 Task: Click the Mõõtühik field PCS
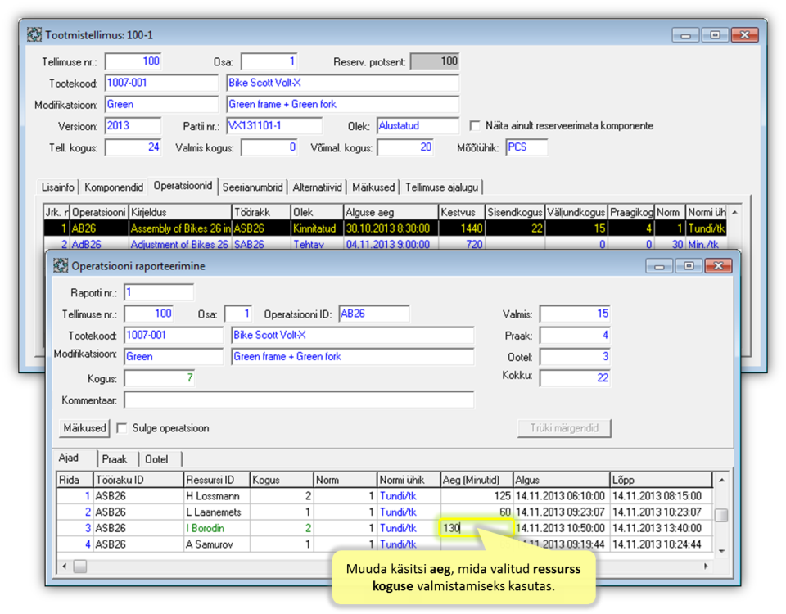526,147
